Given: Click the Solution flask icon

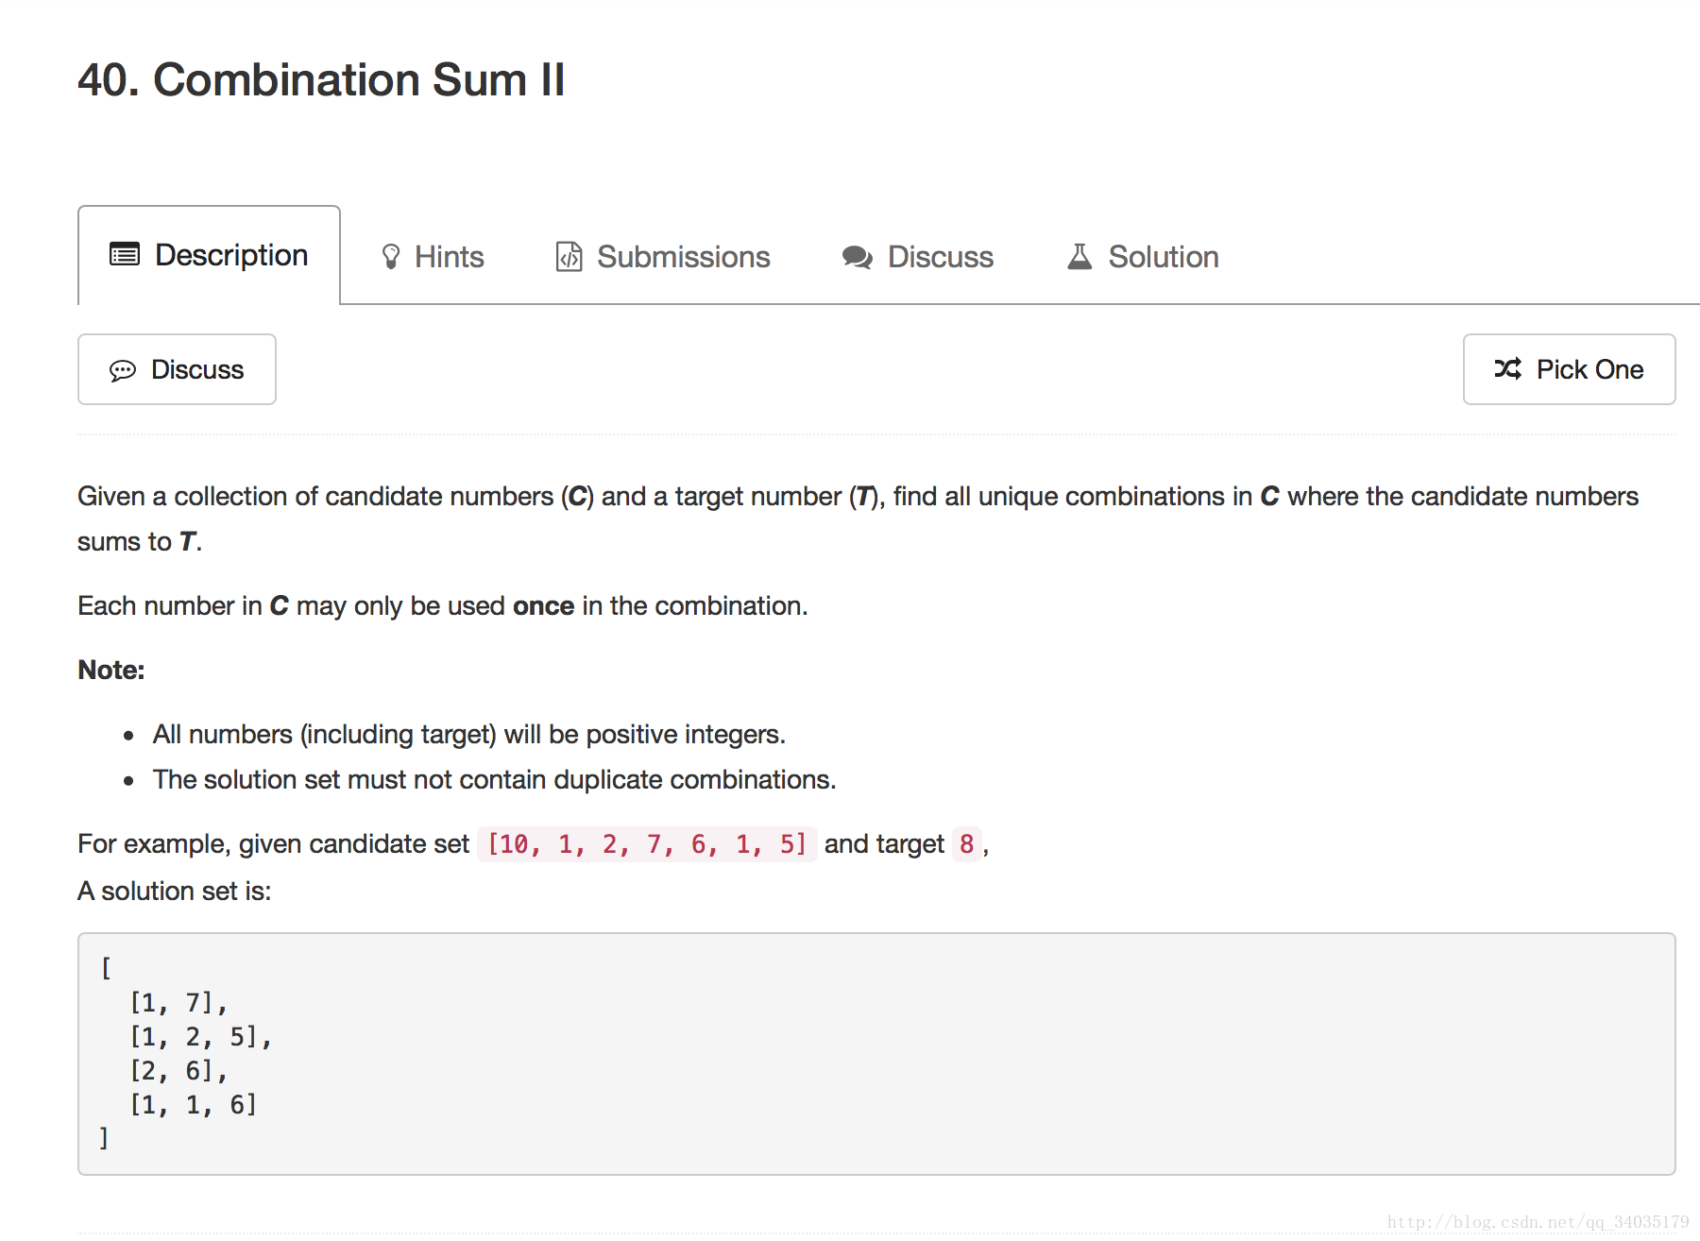Looking at the screenshot, I should coord(1079,257).
